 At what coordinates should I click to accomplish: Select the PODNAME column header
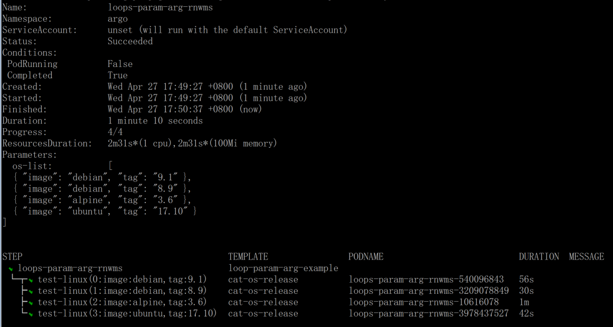(366, 257)
